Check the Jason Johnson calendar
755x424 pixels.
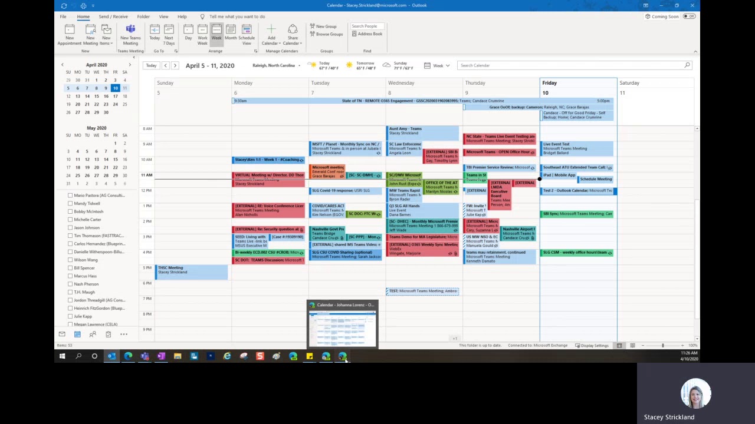(70, 227)
